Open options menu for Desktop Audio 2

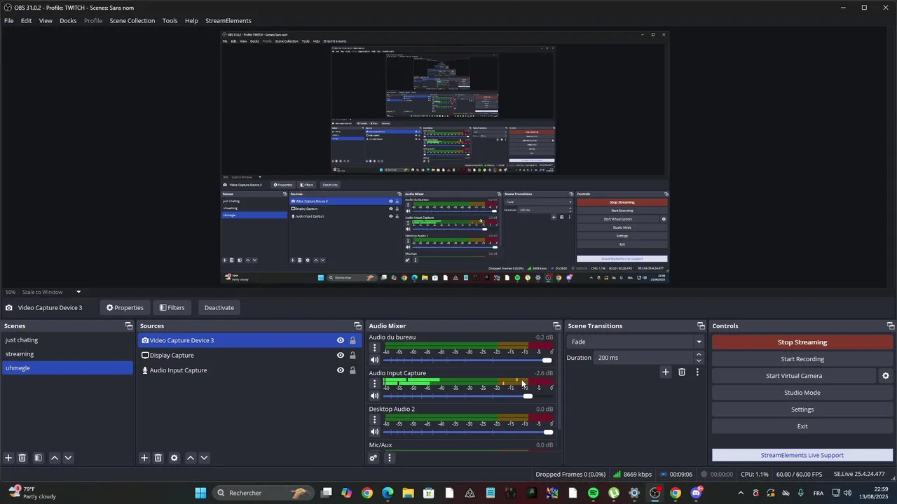374,420
